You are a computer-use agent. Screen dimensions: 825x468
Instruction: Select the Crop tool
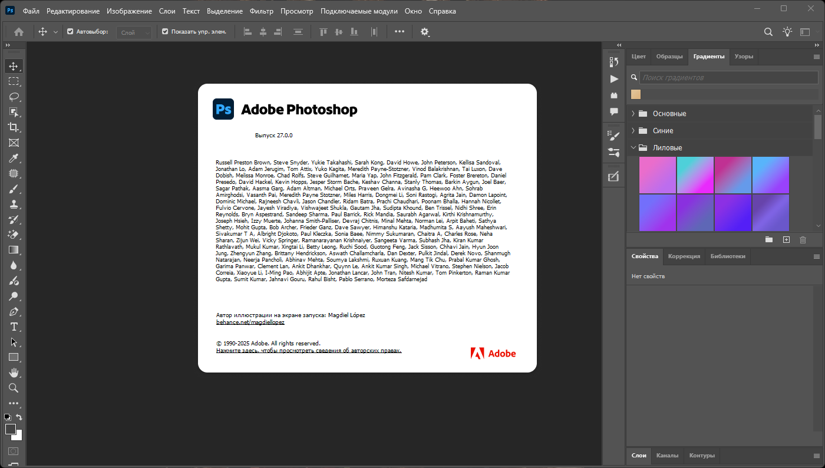14,127
